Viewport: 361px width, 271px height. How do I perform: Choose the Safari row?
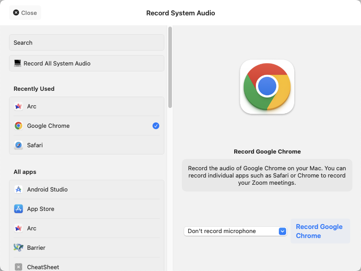tap(87, 145)
